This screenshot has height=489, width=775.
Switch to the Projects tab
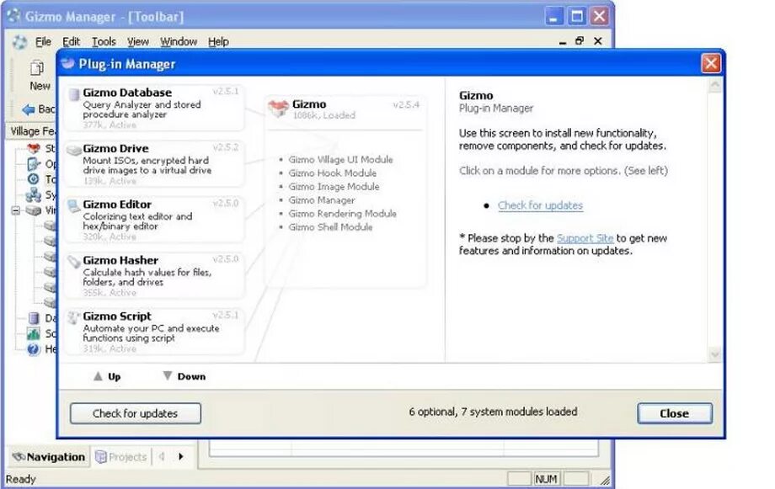(120, 457)
